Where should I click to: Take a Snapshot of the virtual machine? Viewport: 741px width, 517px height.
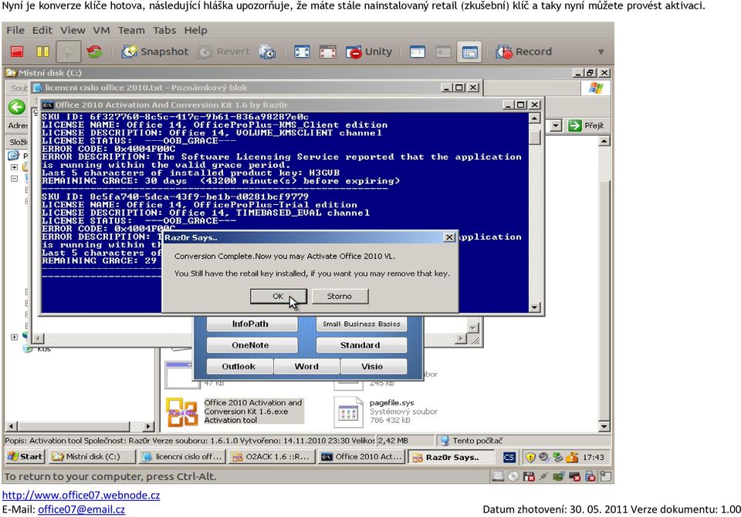click(x=155, y=52)
